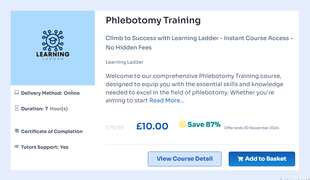The width and height of the screenshot is (310, 180).
Task: Click the graduation cap emblem in the logo
Action: click(53, 40)
